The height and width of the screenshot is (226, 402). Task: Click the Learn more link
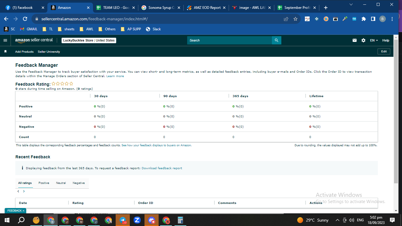(115, 76)
